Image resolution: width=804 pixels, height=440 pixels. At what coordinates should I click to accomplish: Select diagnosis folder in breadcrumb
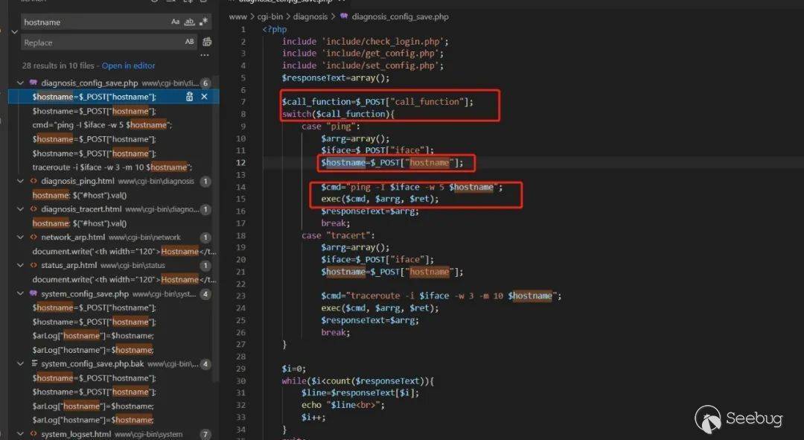click(310, 16)
